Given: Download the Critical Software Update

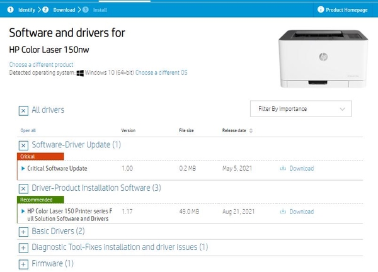Looking at the screenshot, I should point(302,168).
